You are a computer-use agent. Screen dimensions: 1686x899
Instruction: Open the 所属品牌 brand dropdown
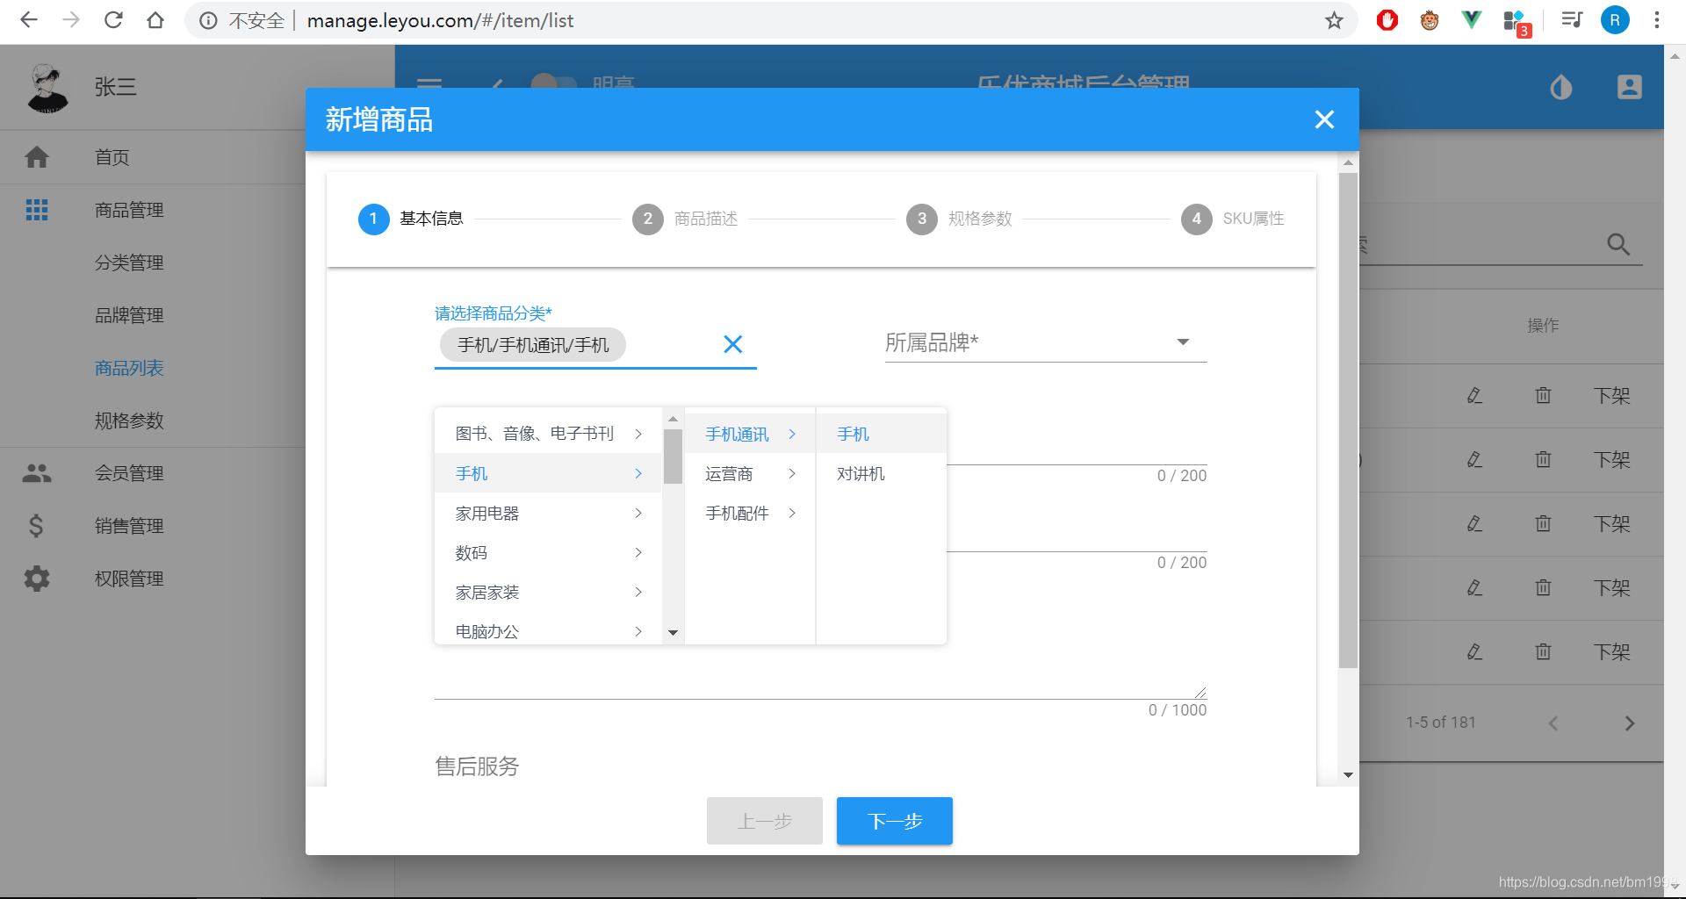click(x=1046, y=342)
